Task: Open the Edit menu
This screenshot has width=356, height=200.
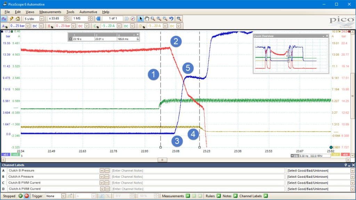Action: [18, 12]
